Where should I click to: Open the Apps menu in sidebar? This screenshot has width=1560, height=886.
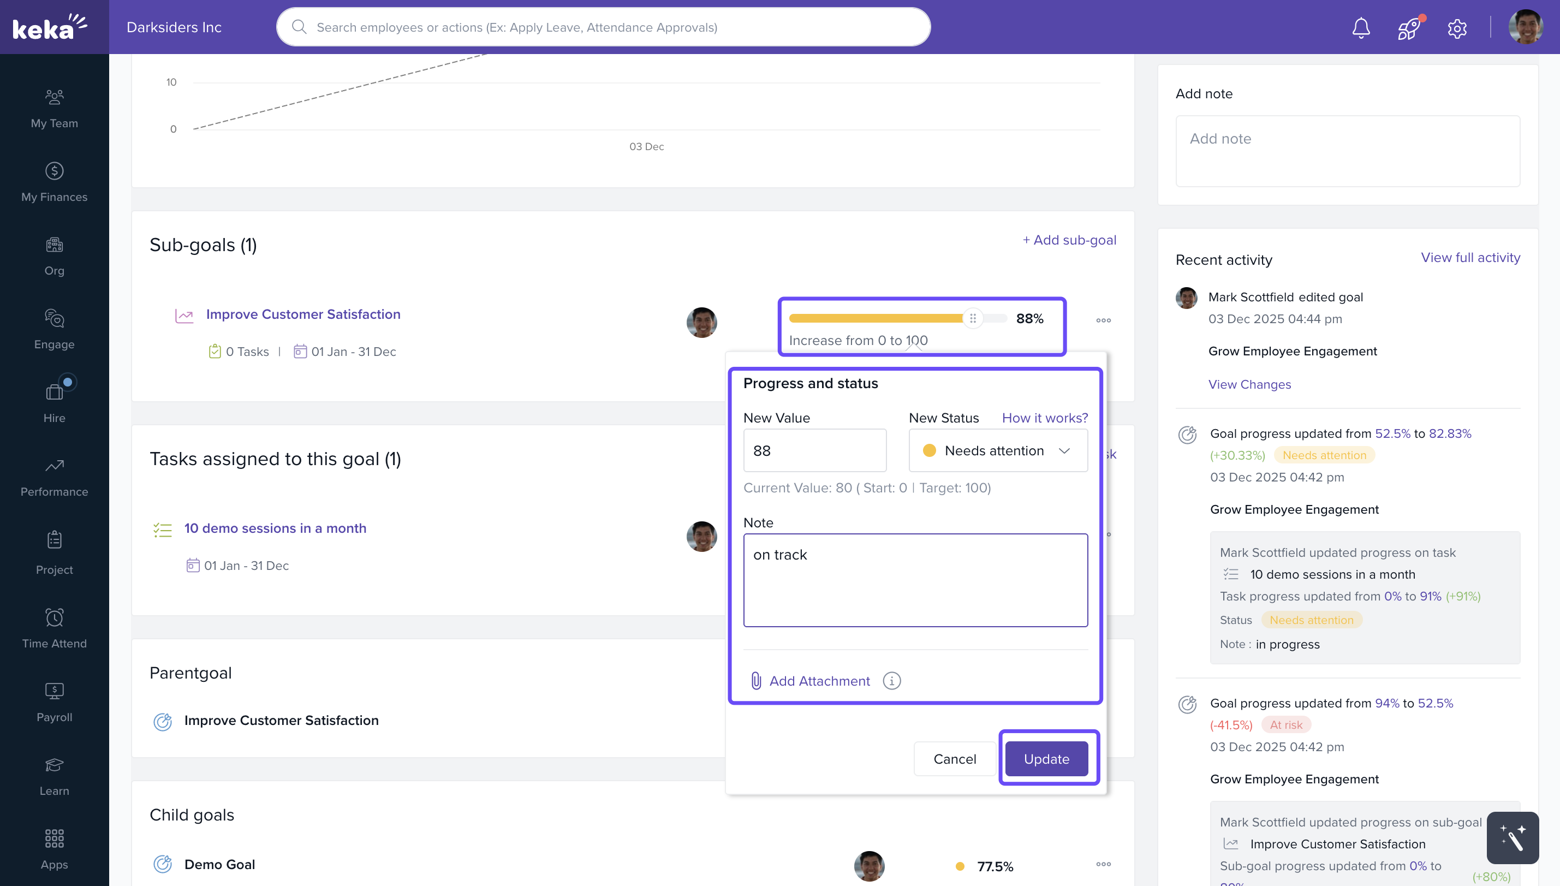[x=54, y=848]
